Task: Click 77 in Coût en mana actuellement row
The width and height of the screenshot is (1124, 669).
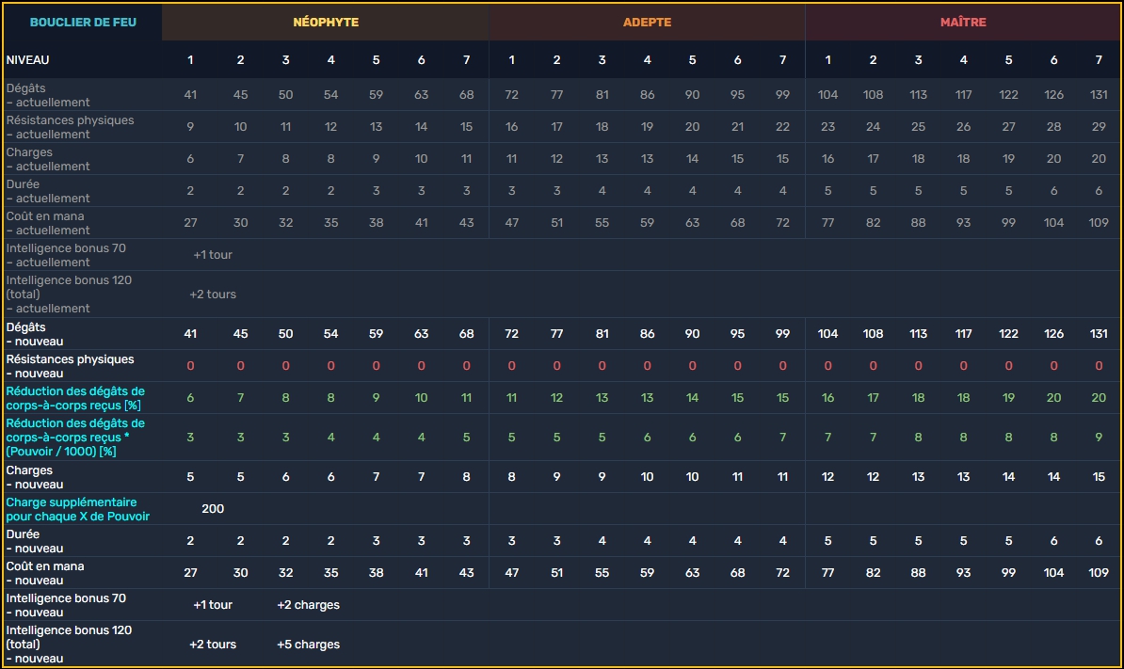Action: pos(828,223)
